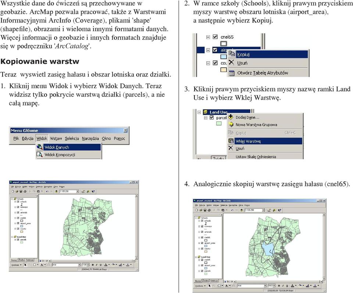Open map scale dropdown in right ArcMap window
Image resolution: width=353 pixels, height=293 pixels.
coord(263,210)
